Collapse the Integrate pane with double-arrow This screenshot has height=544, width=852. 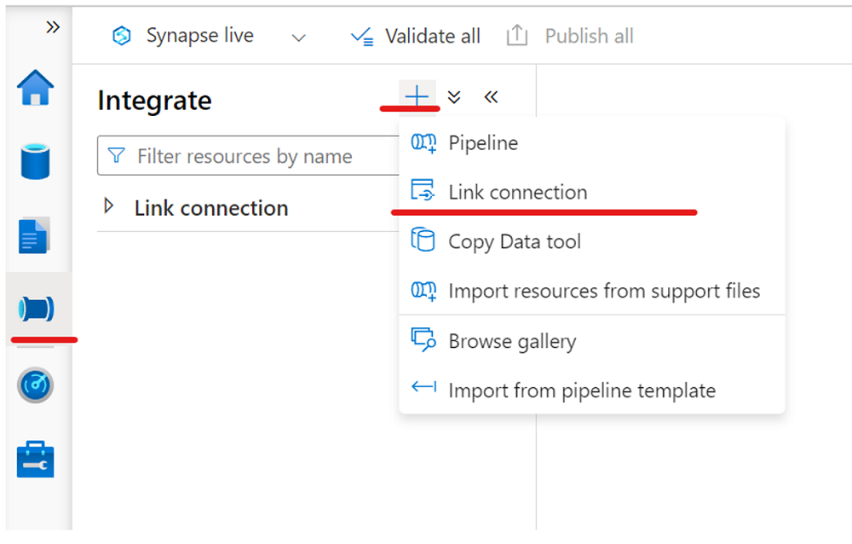click(x=491, y=97)
